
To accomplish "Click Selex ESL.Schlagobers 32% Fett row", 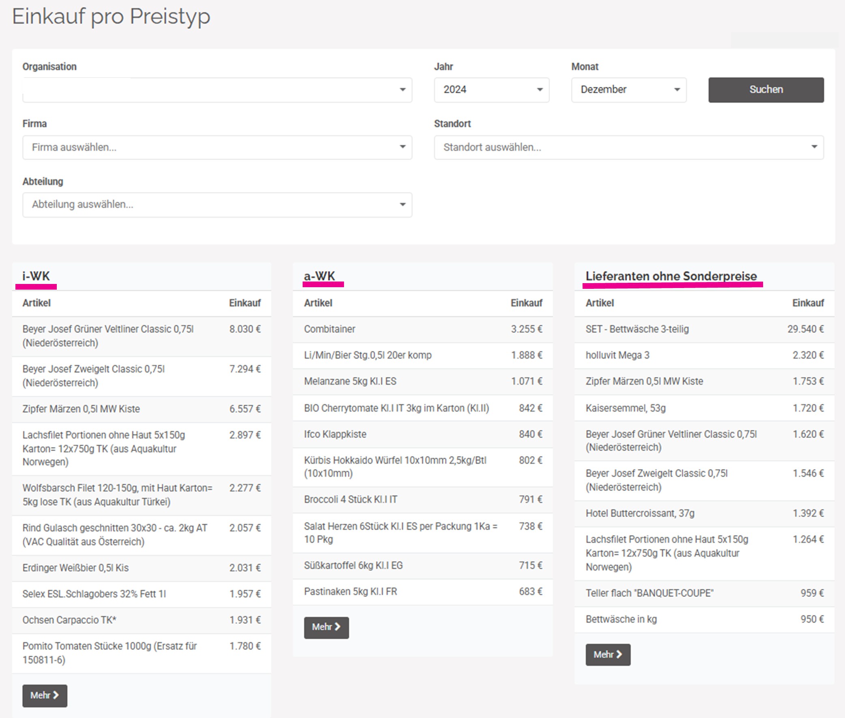I will (x=142, y=594).
